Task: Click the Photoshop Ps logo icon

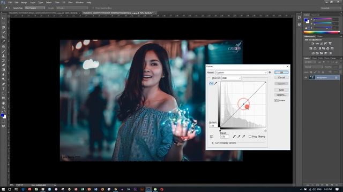Action: point(3,2)
